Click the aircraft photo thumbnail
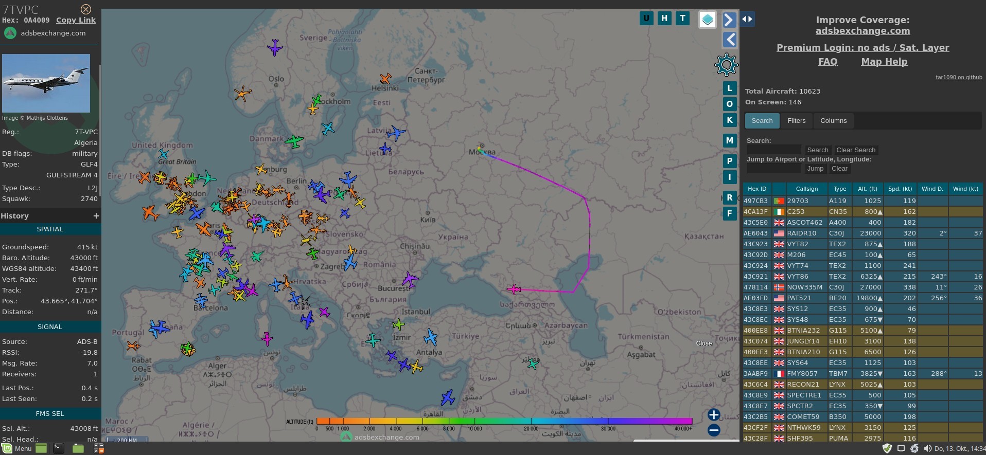The image size is (986, 455). pyautogui.click(x=46, y=83)
